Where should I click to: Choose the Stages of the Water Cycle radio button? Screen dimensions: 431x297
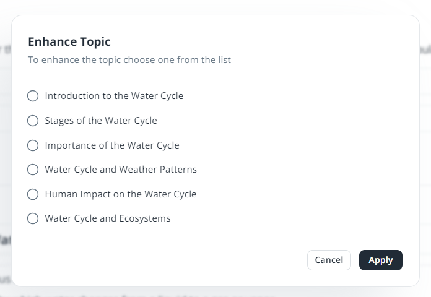[x=33, y=121]
